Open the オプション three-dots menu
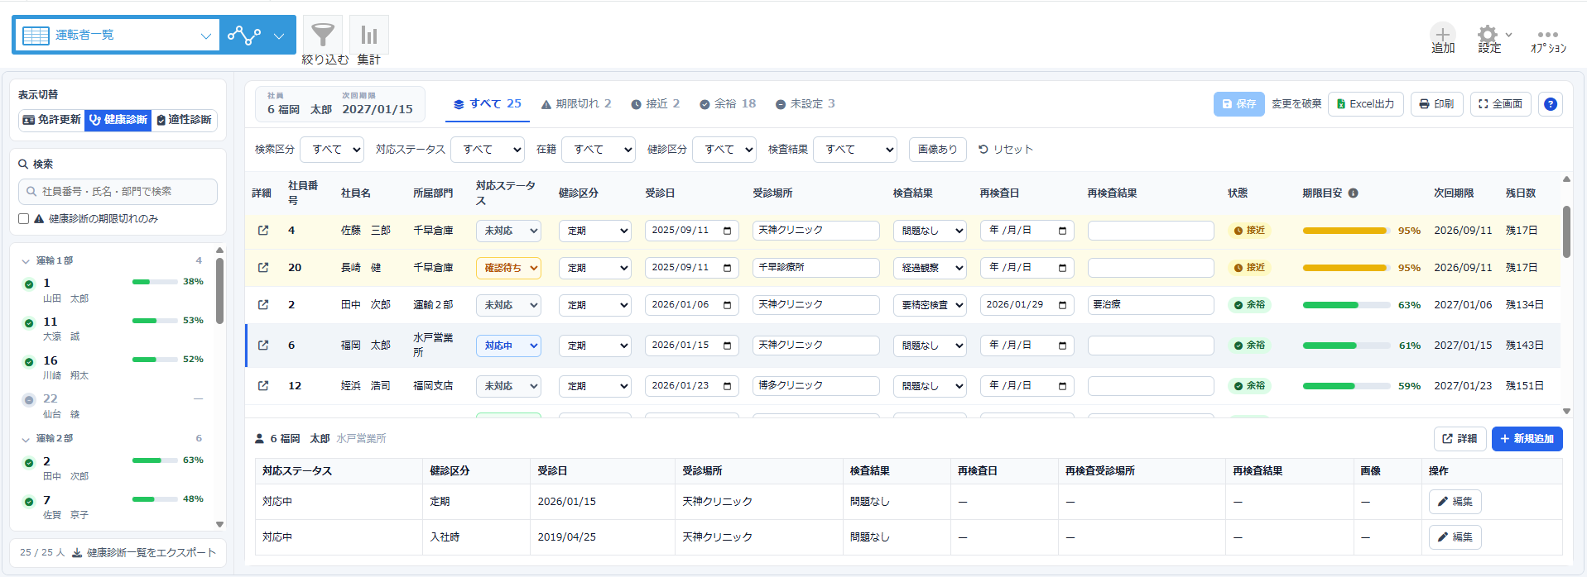Viewport: 1587px width, 577px height. click(x=1548, y=35)
